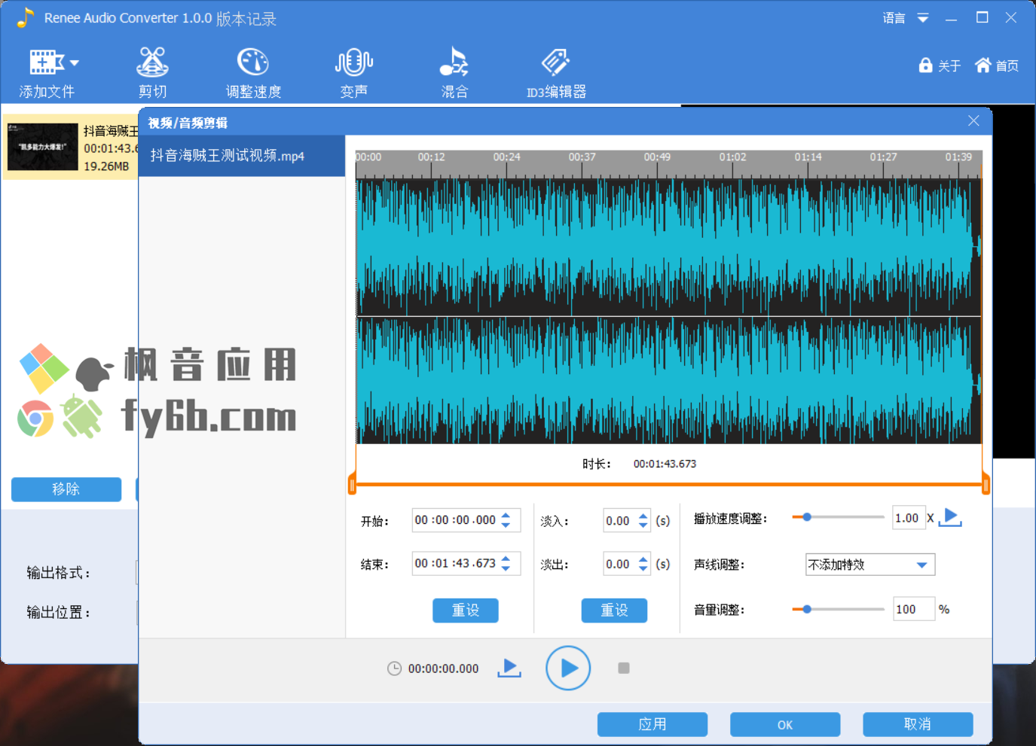Click the 应用 apply button
Viewport: 1036px width, 746px height.
(652, 724)
